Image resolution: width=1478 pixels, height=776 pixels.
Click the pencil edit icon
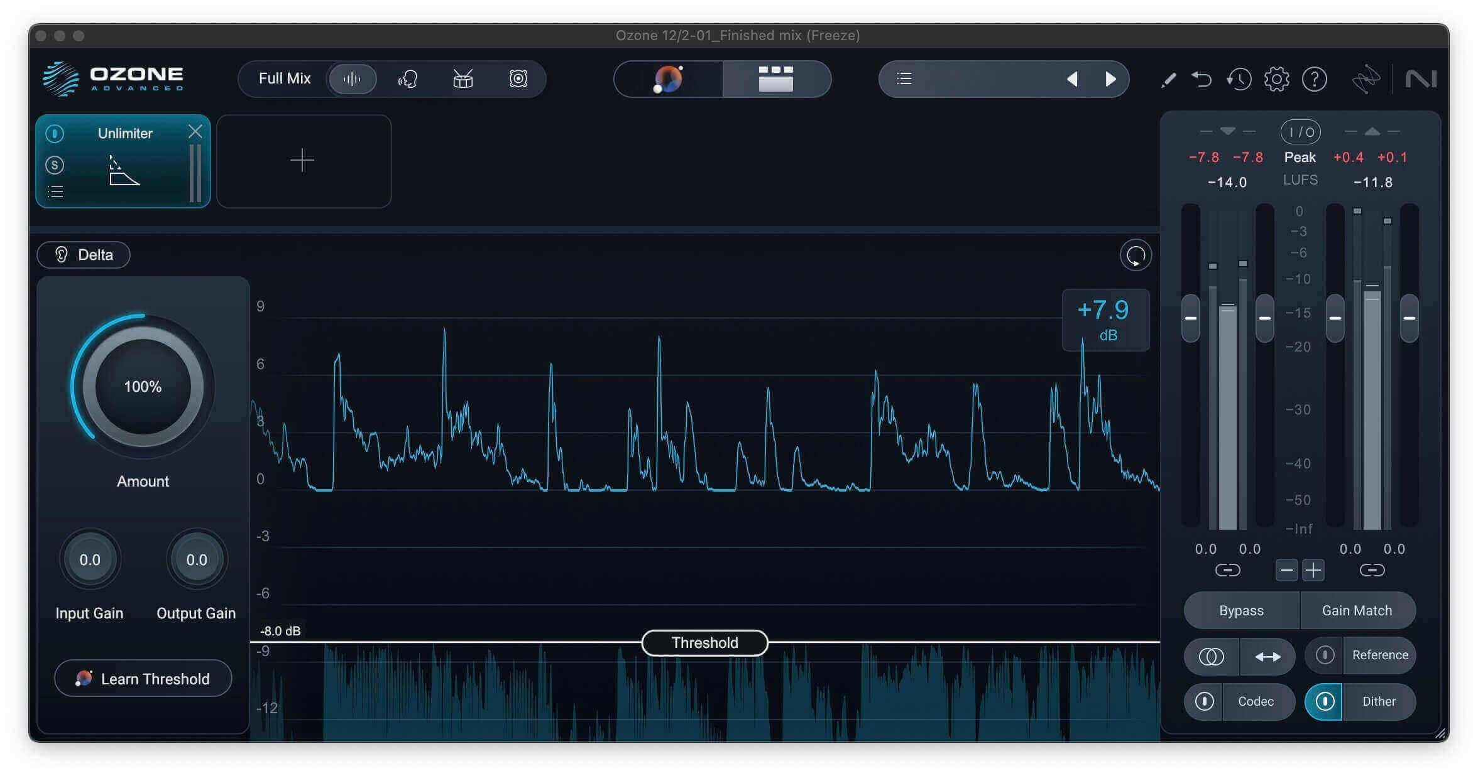pos(1169,80)
